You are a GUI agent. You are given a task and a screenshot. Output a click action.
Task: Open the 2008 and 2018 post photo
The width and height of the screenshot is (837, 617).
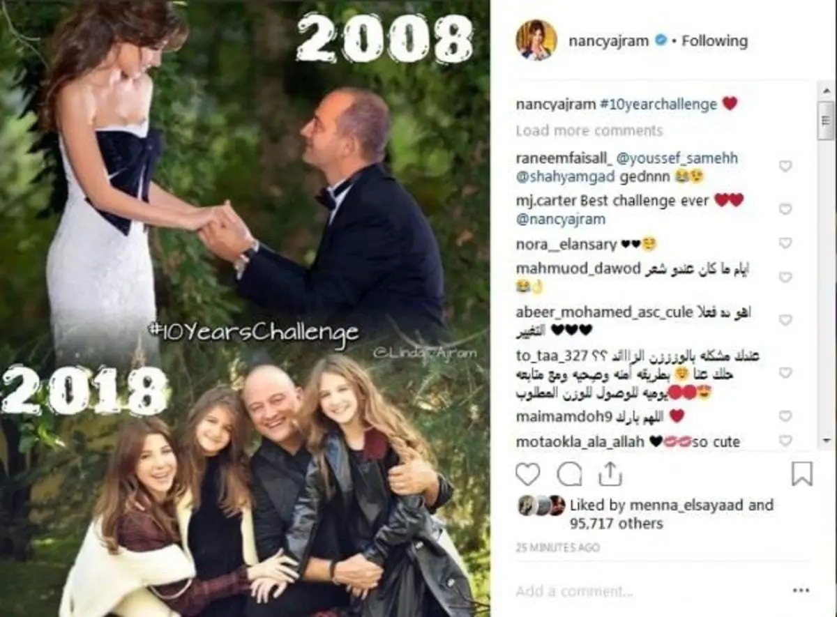pyautogui.click(x=245, y=308)
